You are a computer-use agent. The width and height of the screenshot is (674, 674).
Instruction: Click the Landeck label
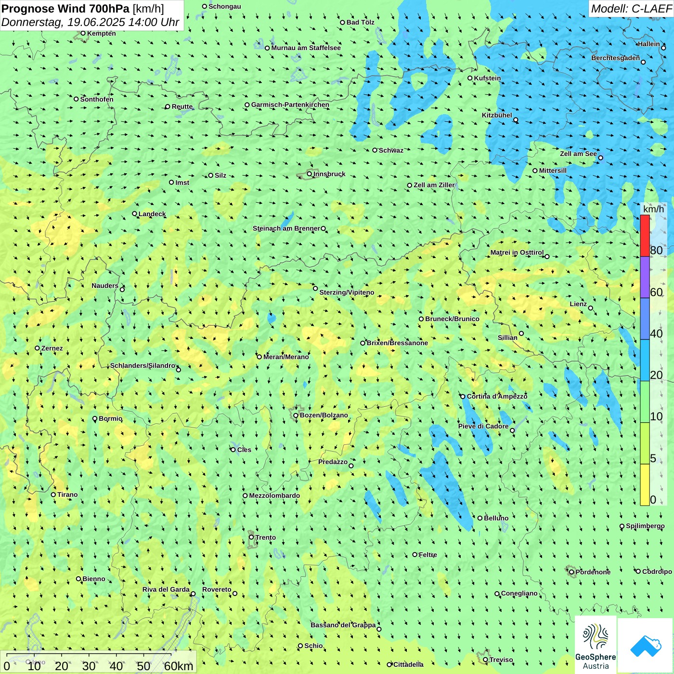(152, 214)
